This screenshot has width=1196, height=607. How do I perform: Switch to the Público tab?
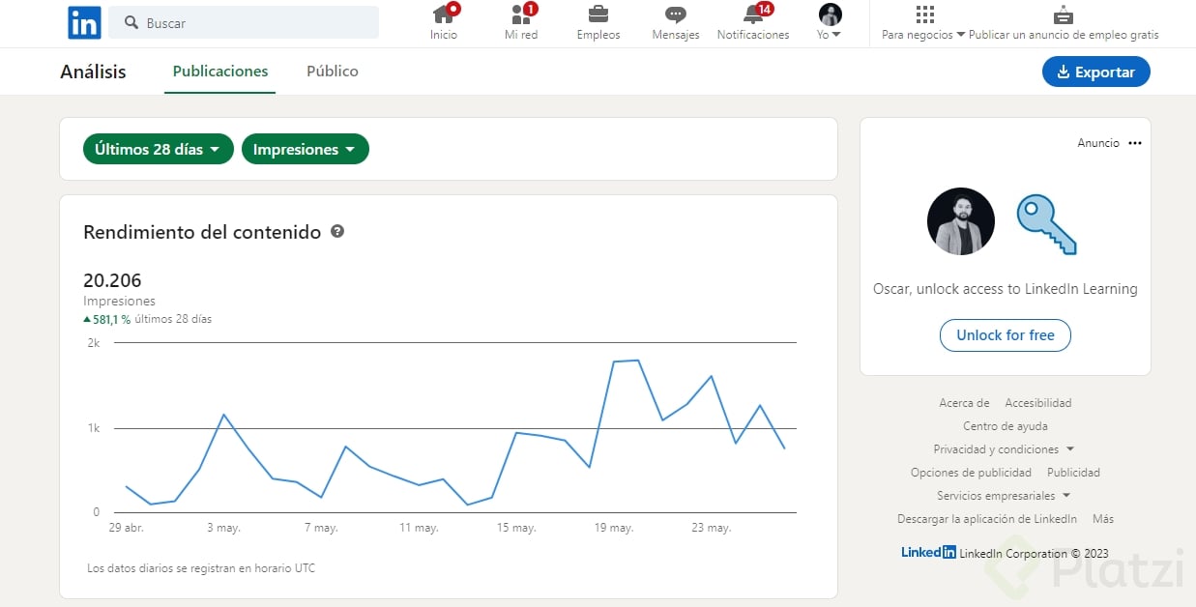click(x=333, y=72)
